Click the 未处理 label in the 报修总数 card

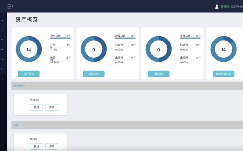pos(184,58)
